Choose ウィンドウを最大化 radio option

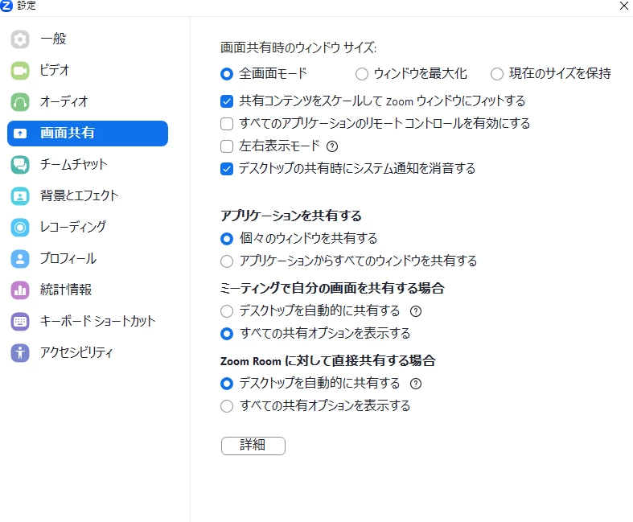361,74
